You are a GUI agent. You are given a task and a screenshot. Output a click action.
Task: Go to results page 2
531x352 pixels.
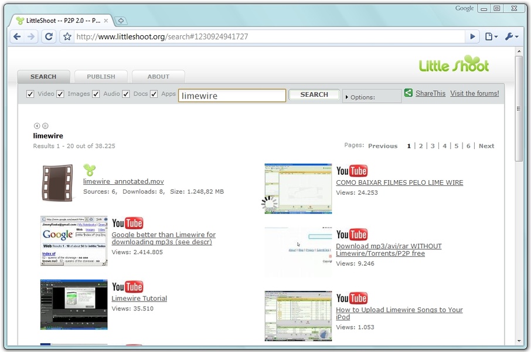421,146
